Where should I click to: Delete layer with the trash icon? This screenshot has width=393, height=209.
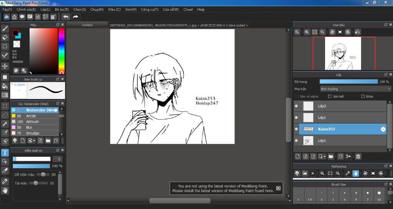[x=358, y=156]
